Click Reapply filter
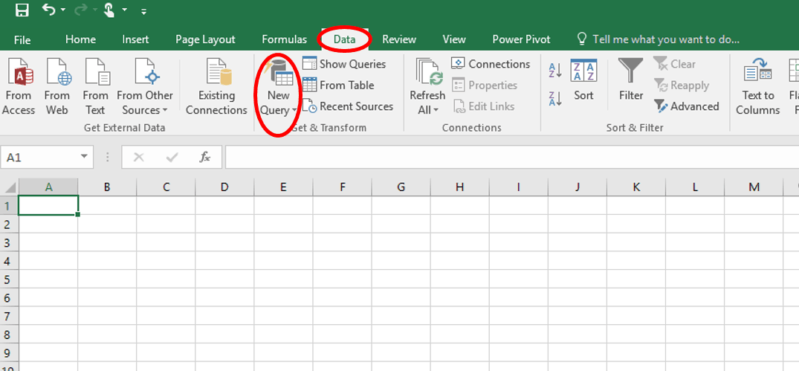This screenshot has width=799, height=371. (x=682, y=85)
